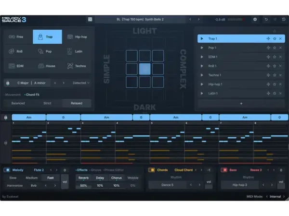Toggle the Melody track on/off switch

pyautogui.click(x=7, y=170)
